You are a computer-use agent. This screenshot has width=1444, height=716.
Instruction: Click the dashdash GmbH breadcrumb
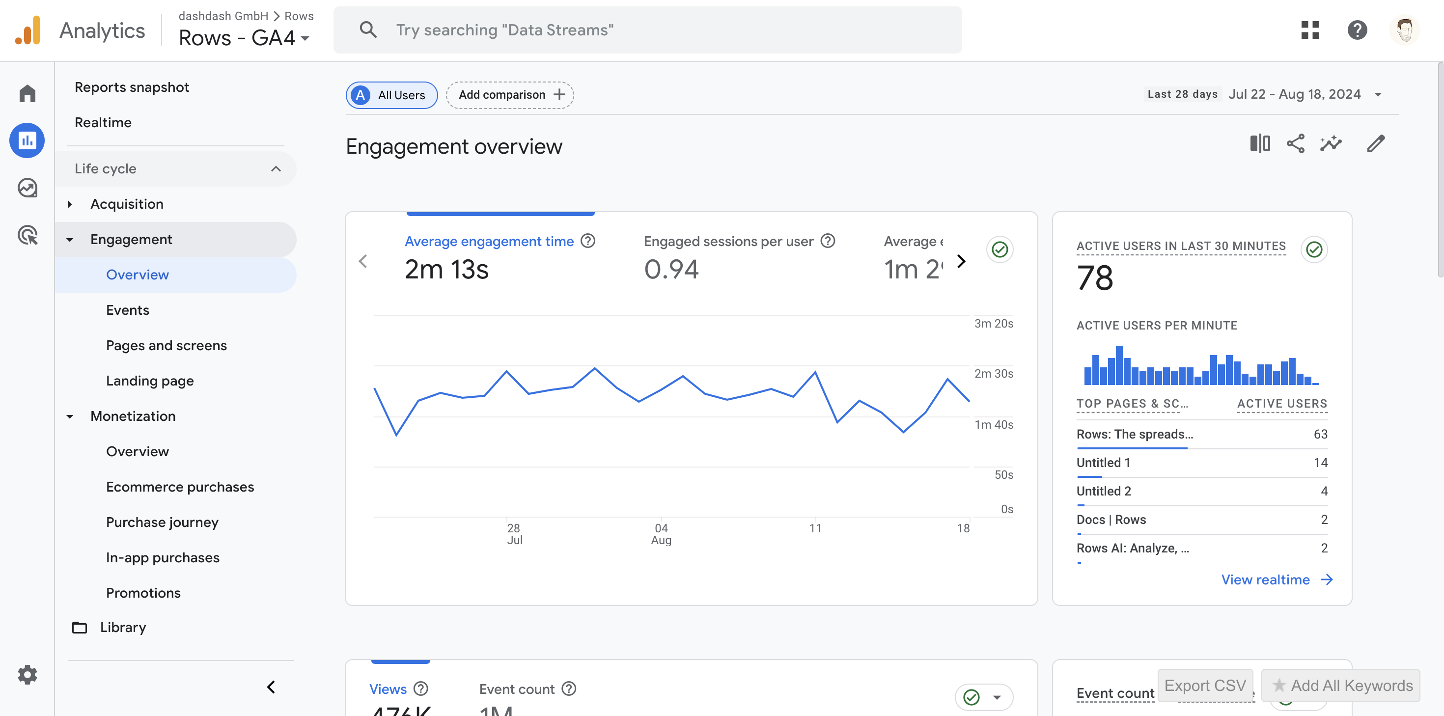[223, 16]
